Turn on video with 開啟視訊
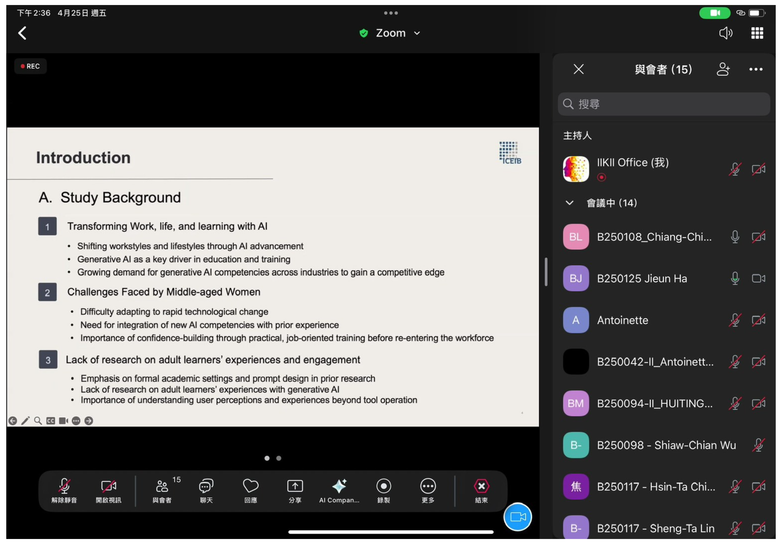This screenshot has width=781, height=545. pos(108,486)
